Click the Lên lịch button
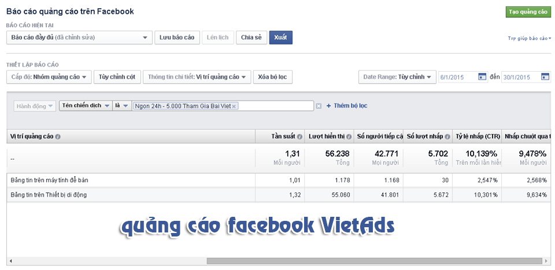This screenshot has height=270, width=555. 218,38
